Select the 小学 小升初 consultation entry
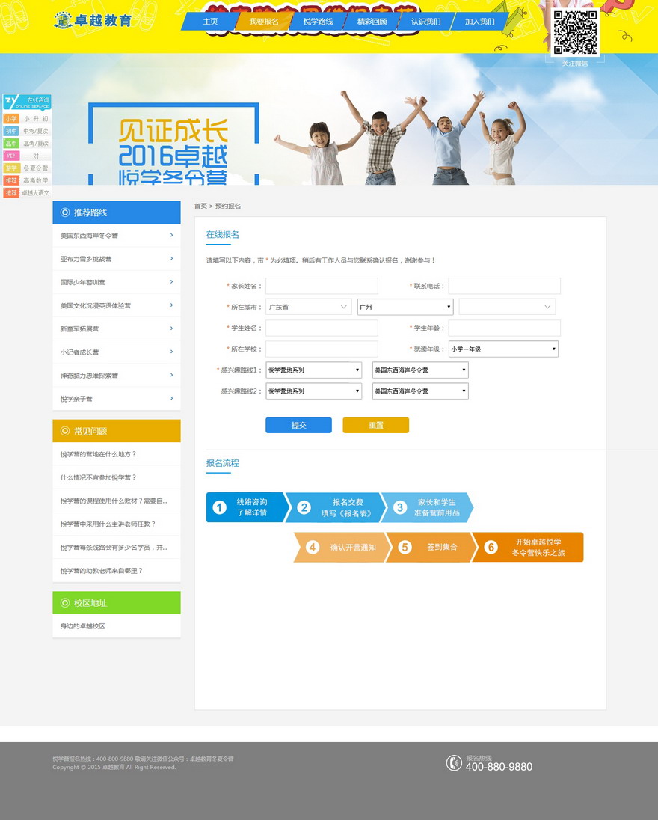658x820 pixels. (x=27, y=119)
